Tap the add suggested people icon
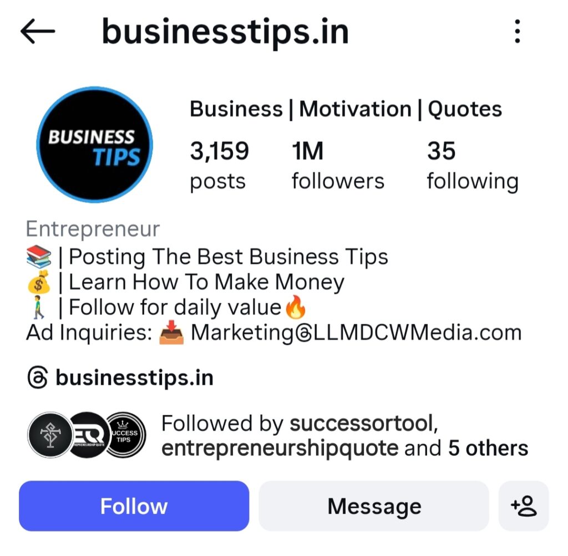Image resolution: width=568 pixels, height=556 pixels. click(x=524, y=506)
